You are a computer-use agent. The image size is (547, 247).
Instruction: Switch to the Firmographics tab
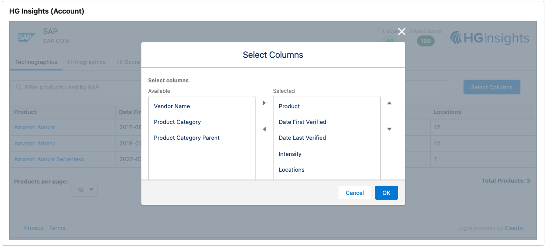[86, 62]
